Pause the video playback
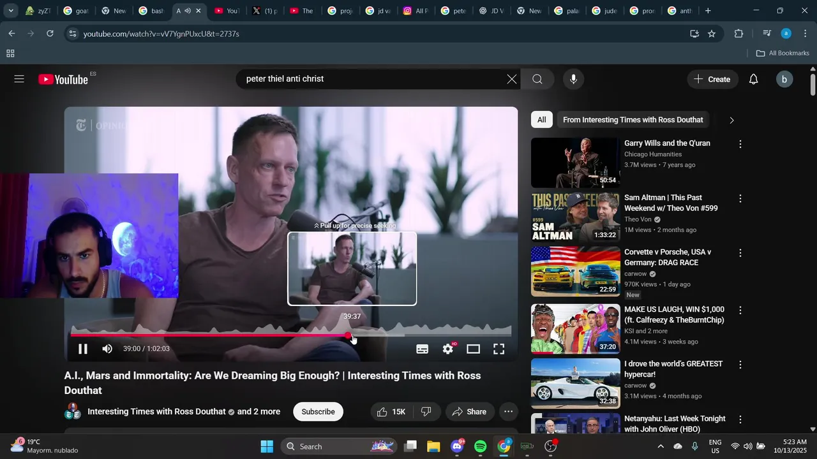The width and height of the screenshot is (817, 459). pos(83,349)
